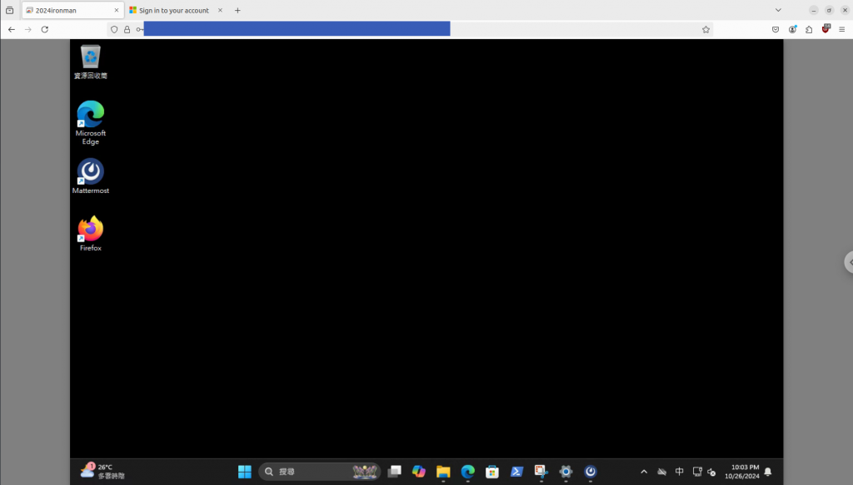
Task: Go back in browser history
Action: [x=12, y=29]
